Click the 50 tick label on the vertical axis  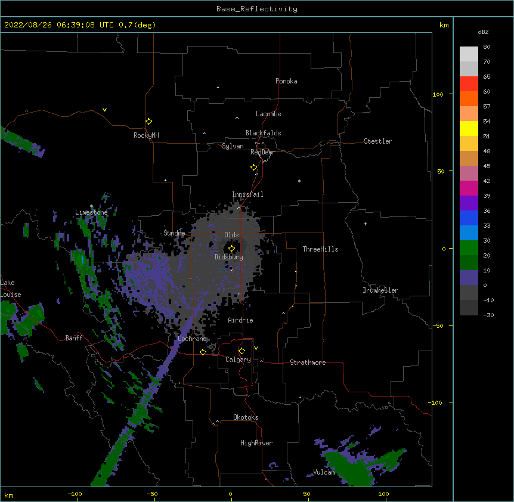[441, 171]
